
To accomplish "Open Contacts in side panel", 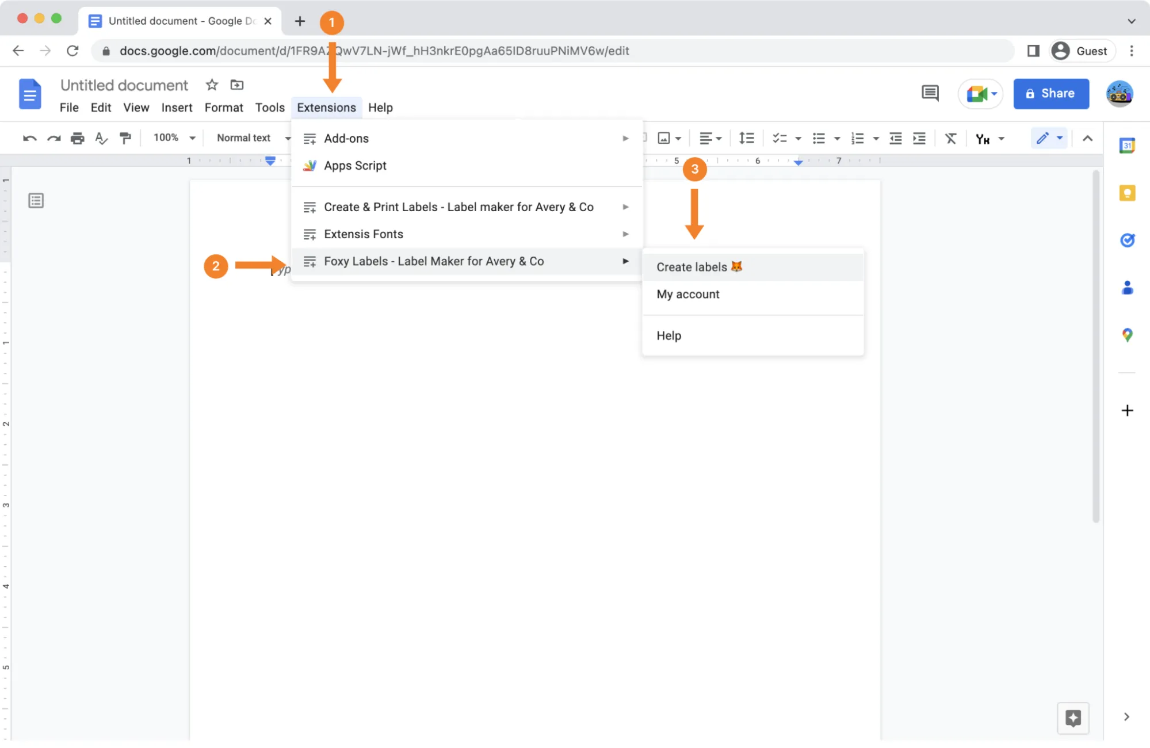I will pyautogui.click(x=1127, y=288).
